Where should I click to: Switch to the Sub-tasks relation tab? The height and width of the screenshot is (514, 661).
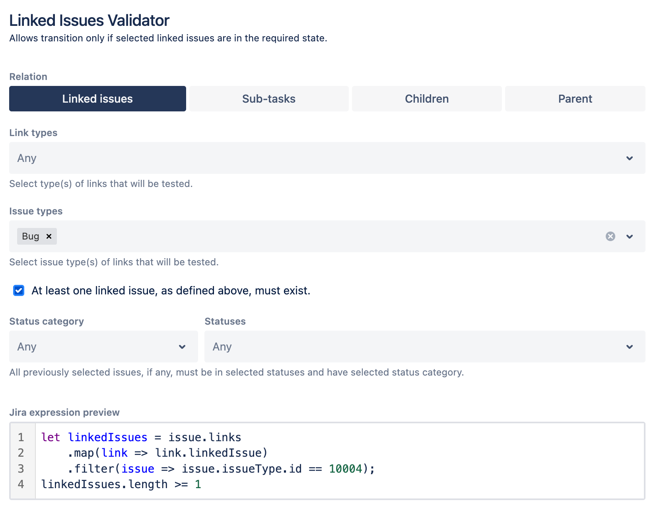(x=268, y=99)
